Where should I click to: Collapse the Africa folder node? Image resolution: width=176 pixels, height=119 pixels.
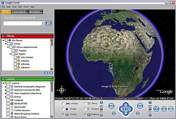pos(5,44)
